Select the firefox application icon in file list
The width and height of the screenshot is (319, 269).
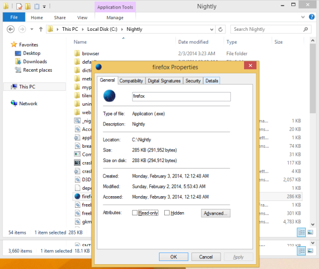coord(77,196)
